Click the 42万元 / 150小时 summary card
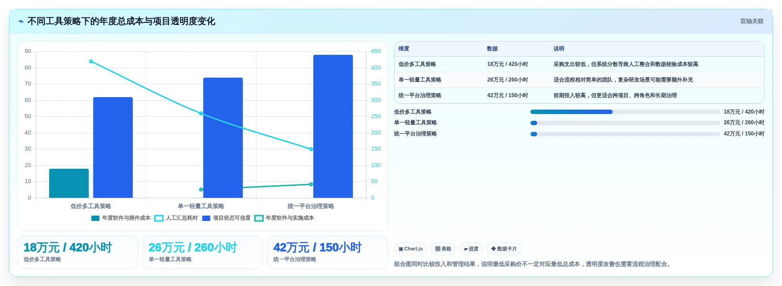Image resolution: width=782 pixels, height=286 pixels. point(328,252)
